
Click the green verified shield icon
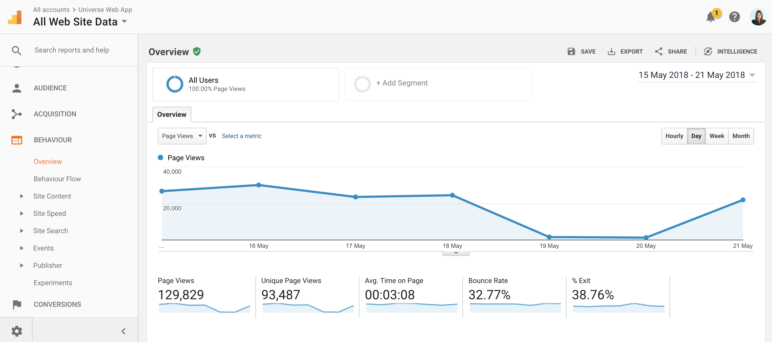click(197, 51)
